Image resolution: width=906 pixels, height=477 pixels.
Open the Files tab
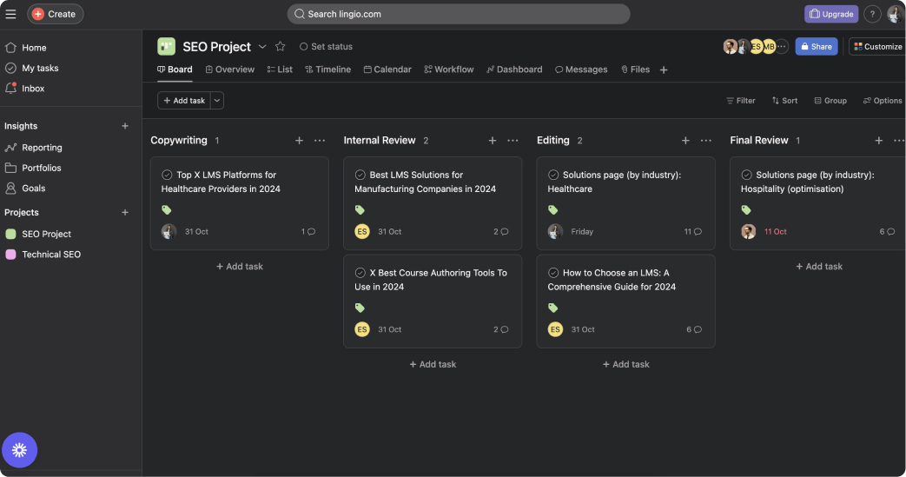click(635, 70)
